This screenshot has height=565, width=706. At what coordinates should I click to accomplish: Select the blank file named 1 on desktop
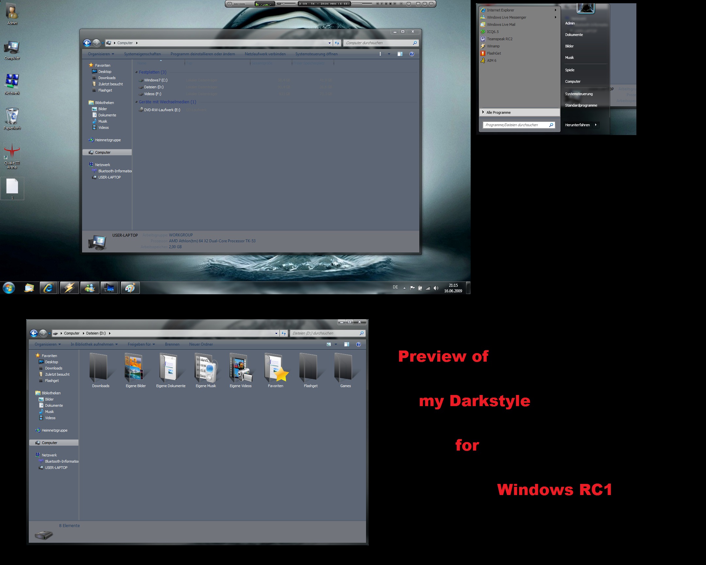tap(12, 189)
